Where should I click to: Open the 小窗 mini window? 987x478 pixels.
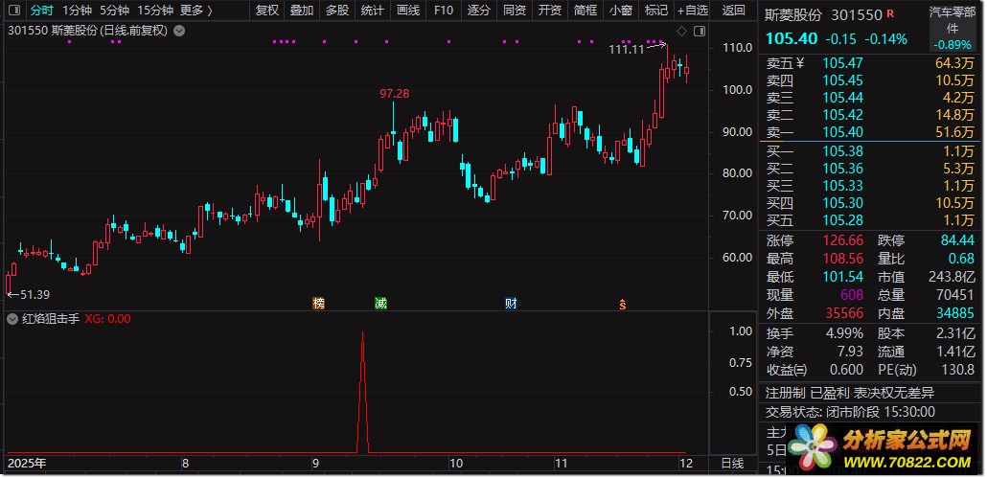point(621,11)
